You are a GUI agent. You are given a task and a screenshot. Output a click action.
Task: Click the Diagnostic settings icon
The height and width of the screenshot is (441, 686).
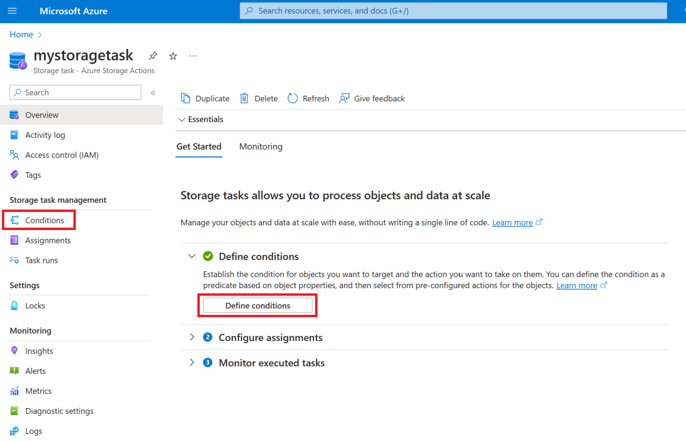14,411
